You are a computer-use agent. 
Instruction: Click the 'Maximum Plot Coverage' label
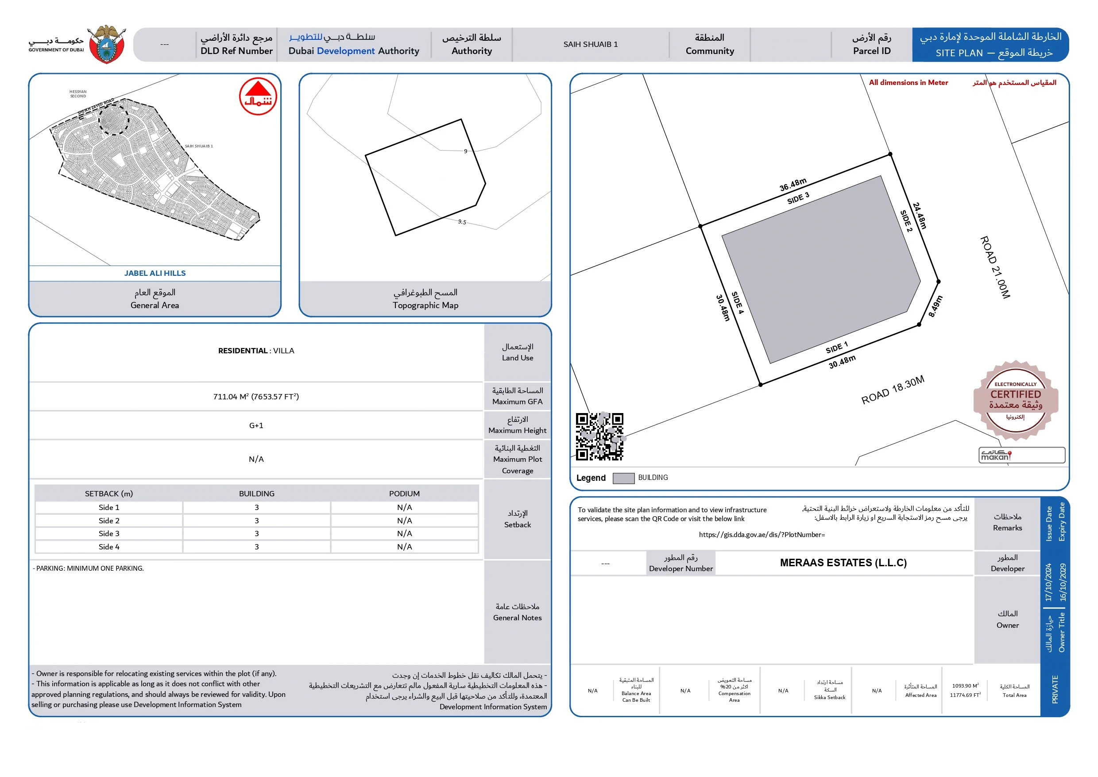pyautogui.click(x=517, y=464)
